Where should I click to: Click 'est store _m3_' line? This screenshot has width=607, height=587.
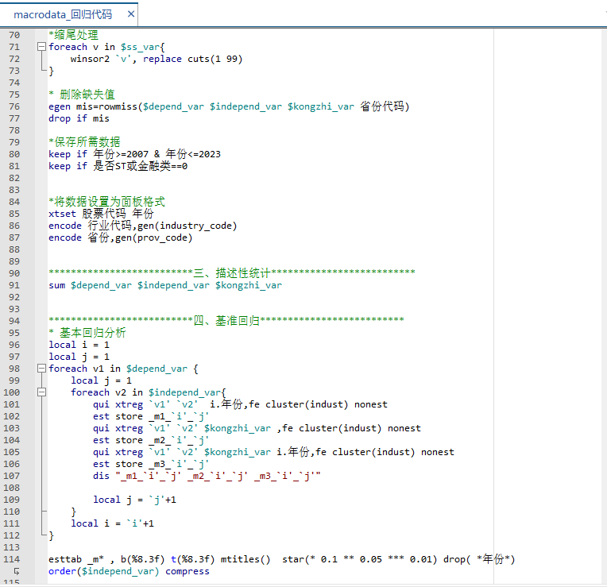pos(151,464)
